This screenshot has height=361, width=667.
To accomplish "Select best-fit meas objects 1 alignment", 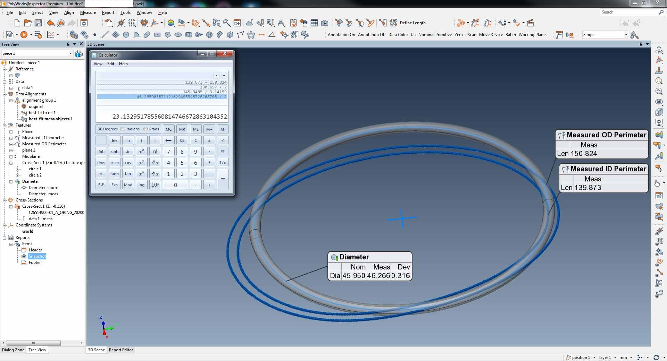I will click(51, 119).
